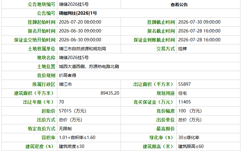Click plot ratio 1.01<容积率≤1.60

click(x=77, y=138)
